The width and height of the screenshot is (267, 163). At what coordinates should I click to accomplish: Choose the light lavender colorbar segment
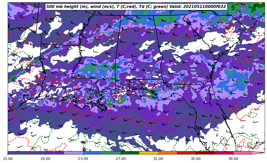[73, 153]
